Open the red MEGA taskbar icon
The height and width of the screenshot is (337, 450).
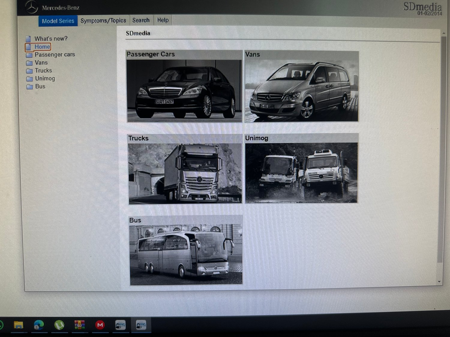click(x=100, y=325)
